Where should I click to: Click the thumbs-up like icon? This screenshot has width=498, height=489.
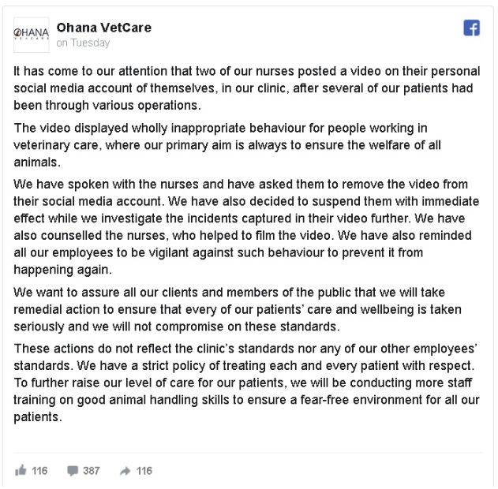pyautogui.click(x=21, y=471)
